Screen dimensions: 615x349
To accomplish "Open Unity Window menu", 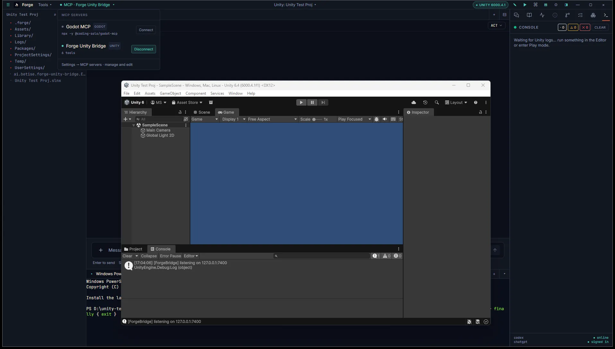I will coord(236,93).
